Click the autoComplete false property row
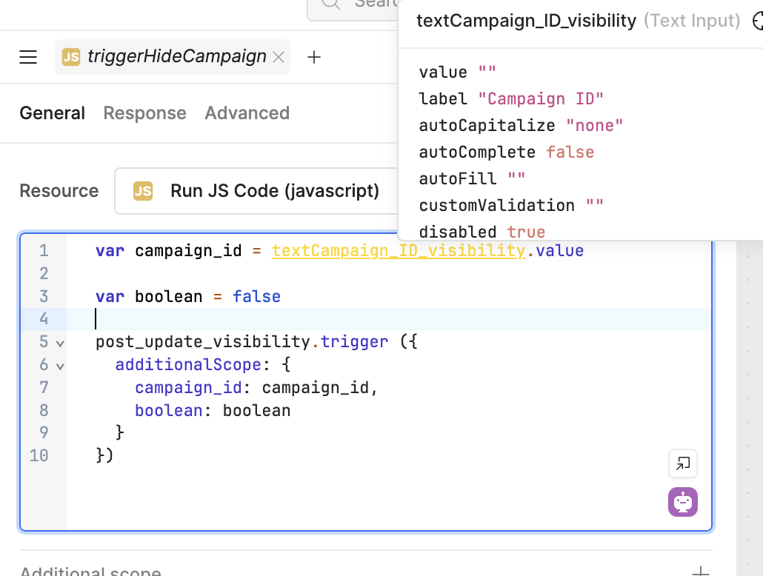The image size is (763, 576). 506,153
